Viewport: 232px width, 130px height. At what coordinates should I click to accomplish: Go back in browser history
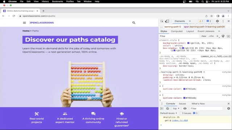click(3, 16)
